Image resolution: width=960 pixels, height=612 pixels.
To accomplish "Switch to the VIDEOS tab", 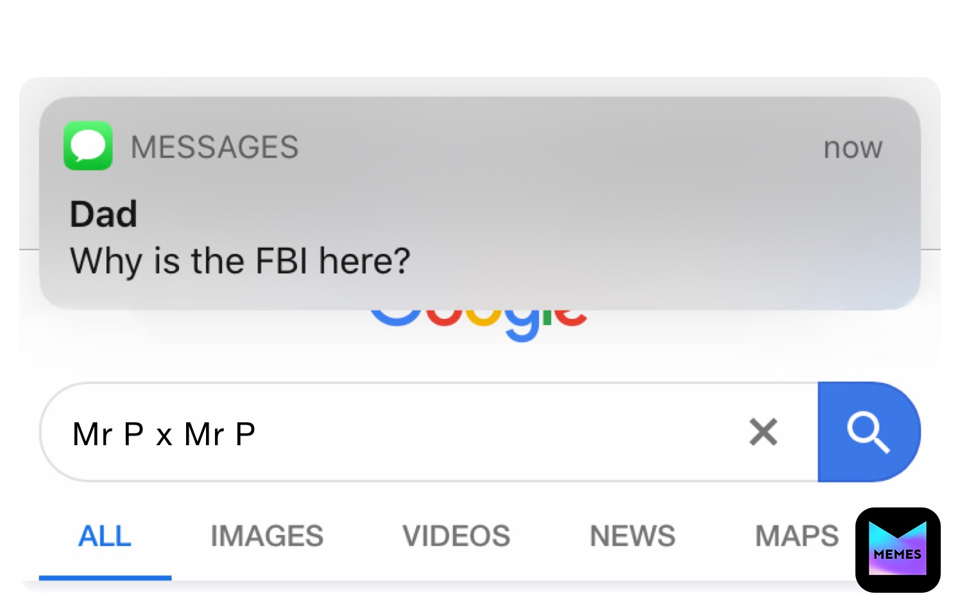I will pos(456,536).
